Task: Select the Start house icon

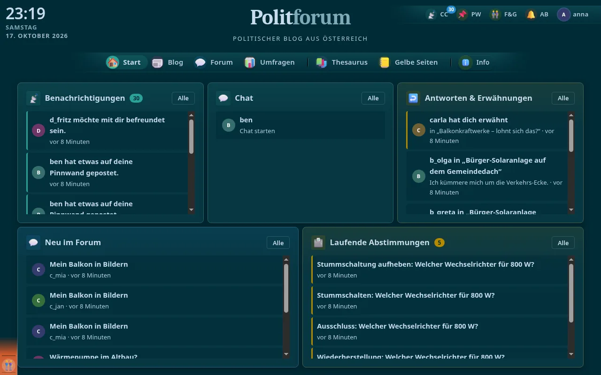Action: click(x=113, y=62)
